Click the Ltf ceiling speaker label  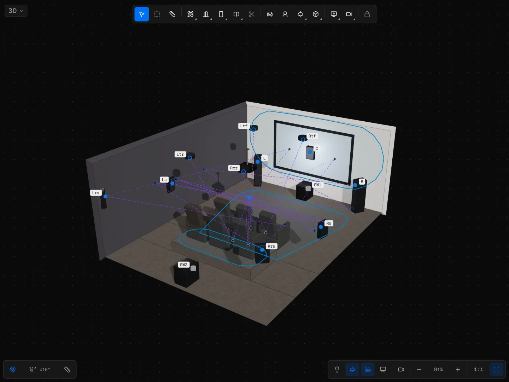click(x=244, y=126)
